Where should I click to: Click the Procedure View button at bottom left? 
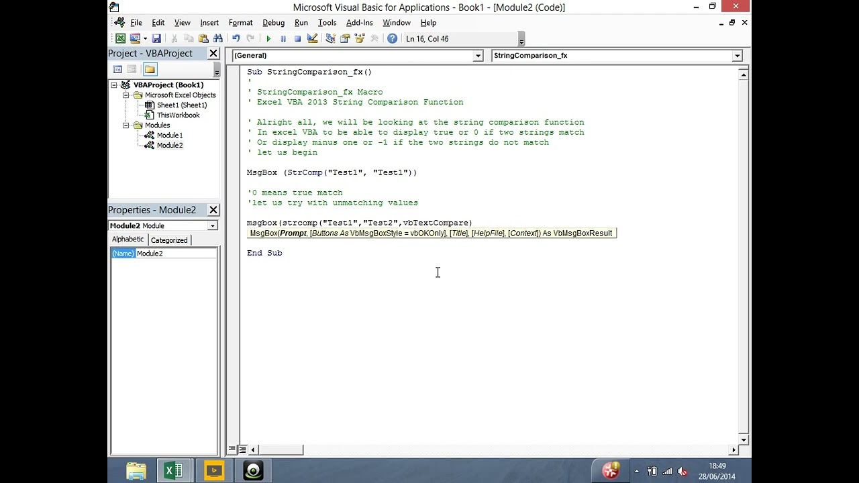[232, 449]
